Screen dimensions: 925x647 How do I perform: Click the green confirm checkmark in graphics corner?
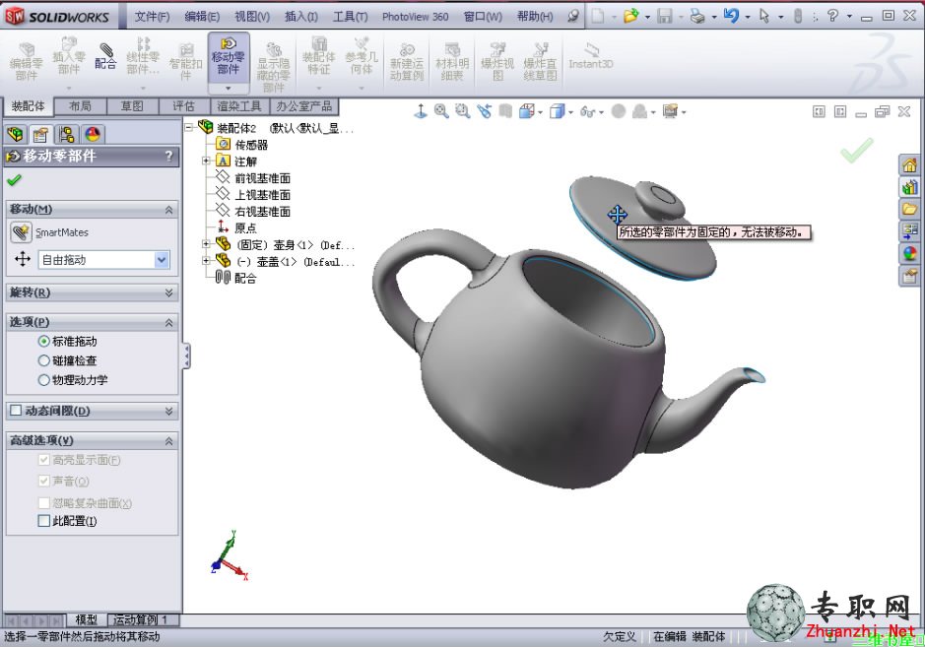click(857, 150)
